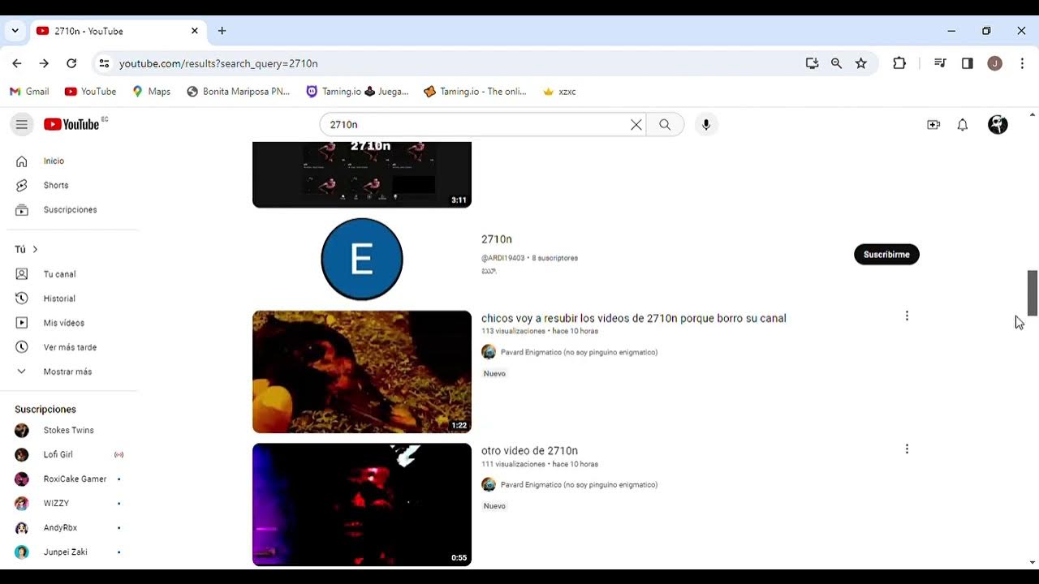Image resolution: width=1039 pixels, height=584 pixels.
Task: Expand the Tú section chevron
Action: (x=35, y=249)
